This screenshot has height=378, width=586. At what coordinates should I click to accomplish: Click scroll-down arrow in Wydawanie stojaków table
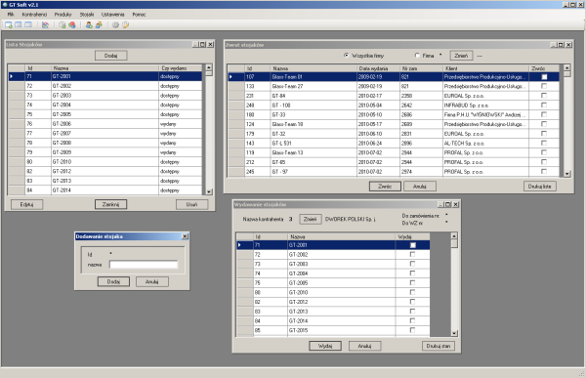click(454, 333)
